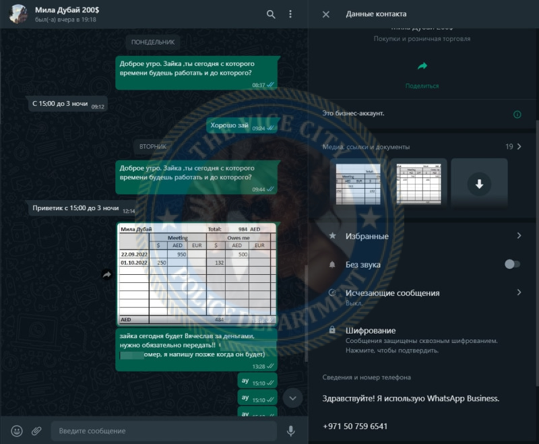
Task: Expand Исчезающие сообщения chevron
Action: [519, 292]
